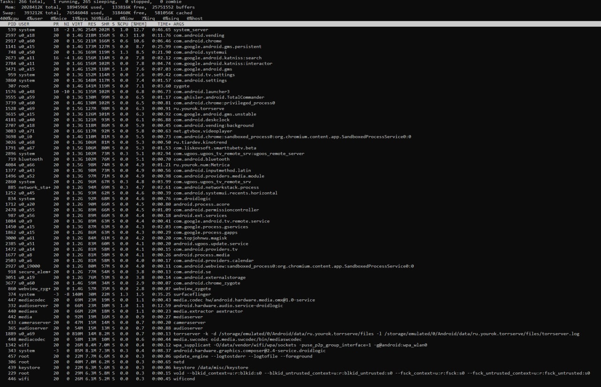Select com.android.inputmethod.latin text
Screen dimensions: 601x387
pos(212,170)
